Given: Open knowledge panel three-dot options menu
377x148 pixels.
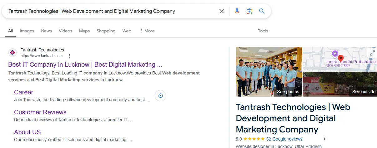Looking at the screenshot, I should (325, 139).
